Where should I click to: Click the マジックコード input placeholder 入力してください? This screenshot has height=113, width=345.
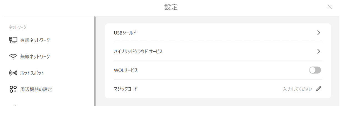[298, 89]
